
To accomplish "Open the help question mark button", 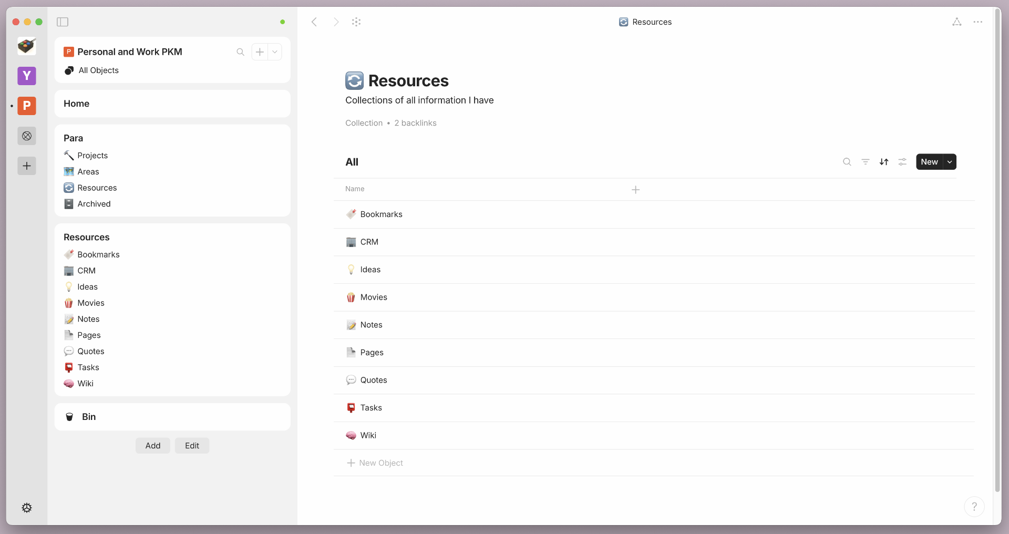I will click(974, 507).
